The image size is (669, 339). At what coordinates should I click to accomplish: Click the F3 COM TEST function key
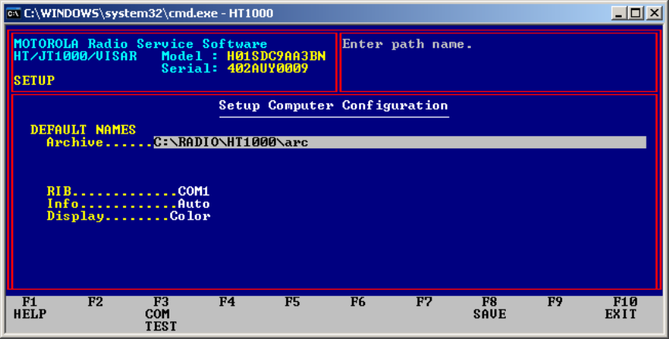click(x=161, y=314)
